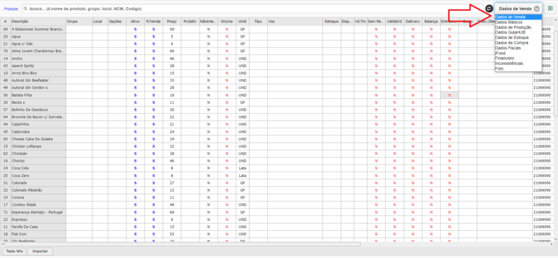The width and height of the screenshot is (558, 258).
Task: Click the Lata unit cell for Coca Cola
Action: tap(242, 168)
